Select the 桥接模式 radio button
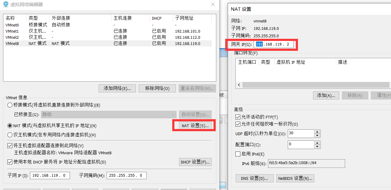The width and height of the screenshot is (391, 190). (x=10, y=105)
